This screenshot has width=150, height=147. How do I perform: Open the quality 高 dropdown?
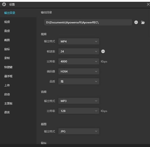79,81
